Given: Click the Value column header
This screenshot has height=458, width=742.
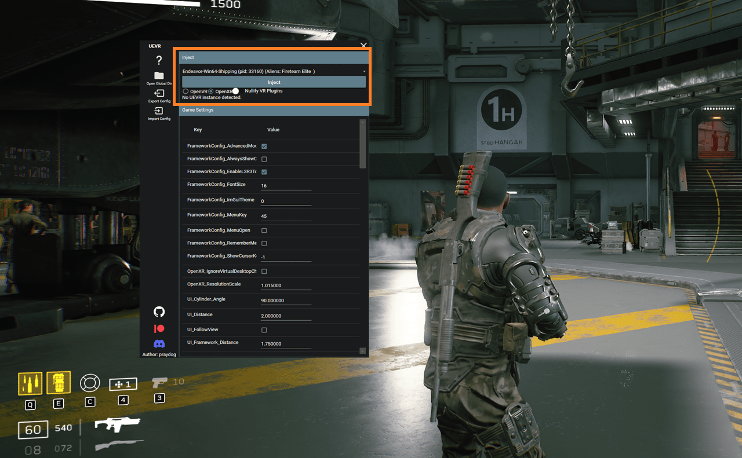Looking at the screenshot, I should pyautogui.click(x=273, y=130).
